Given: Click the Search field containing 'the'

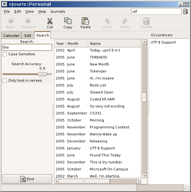Looking at the screenshot, I should point(27,47).
